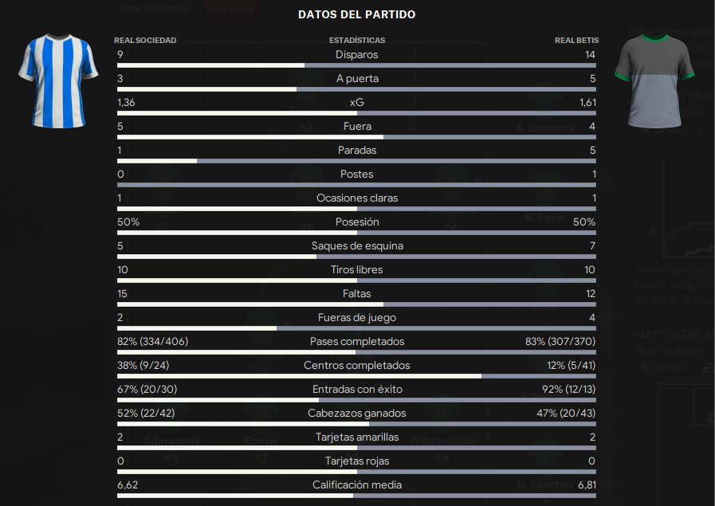Viewport: 715px width, 506px height.
Task: Select the dimmed Real Sociedad tab
Action: [155, 8]
